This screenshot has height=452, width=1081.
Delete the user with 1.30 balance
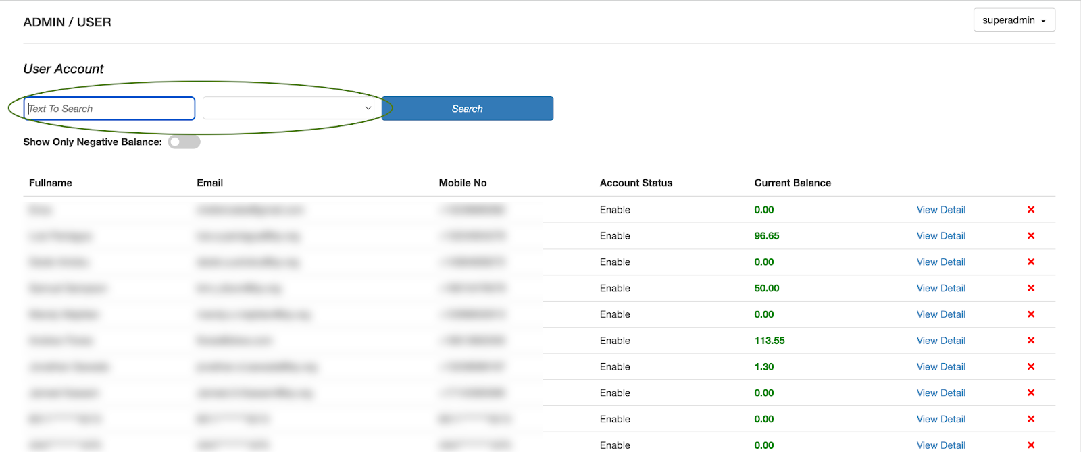(x=1031, y=367)
